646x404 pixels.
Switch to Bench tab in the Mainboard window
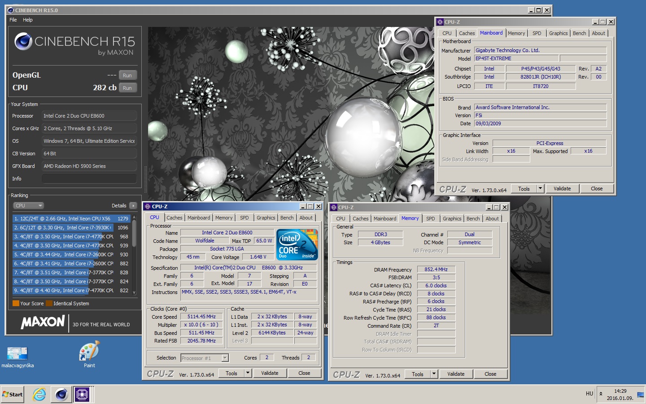(x=579, y=33)
